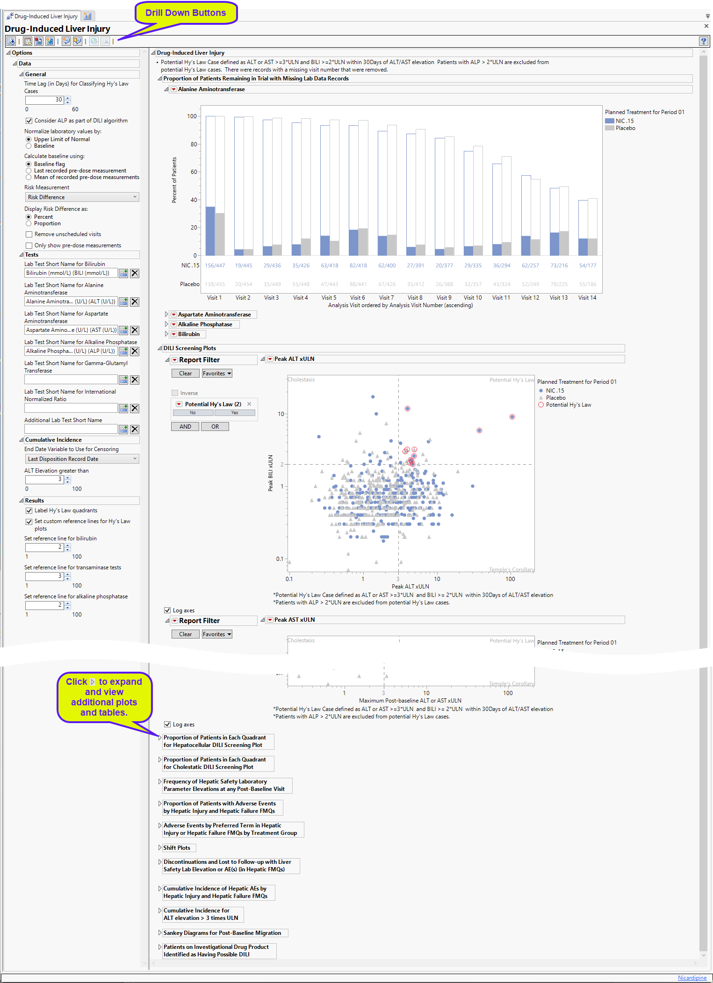Open the Nicardipine link in status bar

pyautogui.click(x=692, y=978)
